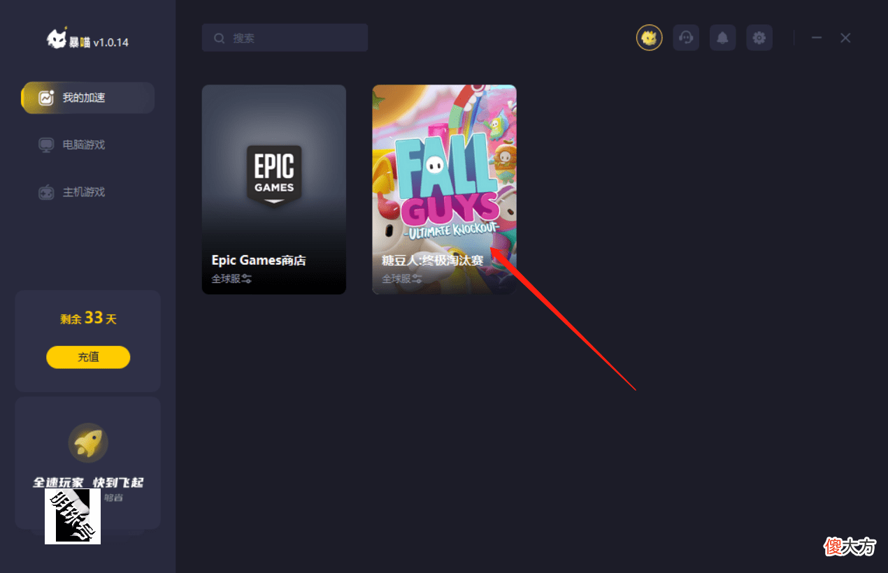Screen dimensions: 888x573
Task: Open the Epic Games商店 card
Action: [x=274, y=189]
